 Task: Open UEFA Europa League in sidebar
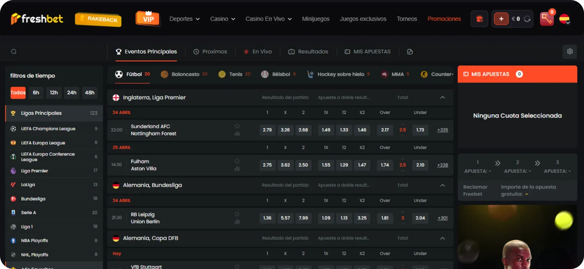point(54,143)
